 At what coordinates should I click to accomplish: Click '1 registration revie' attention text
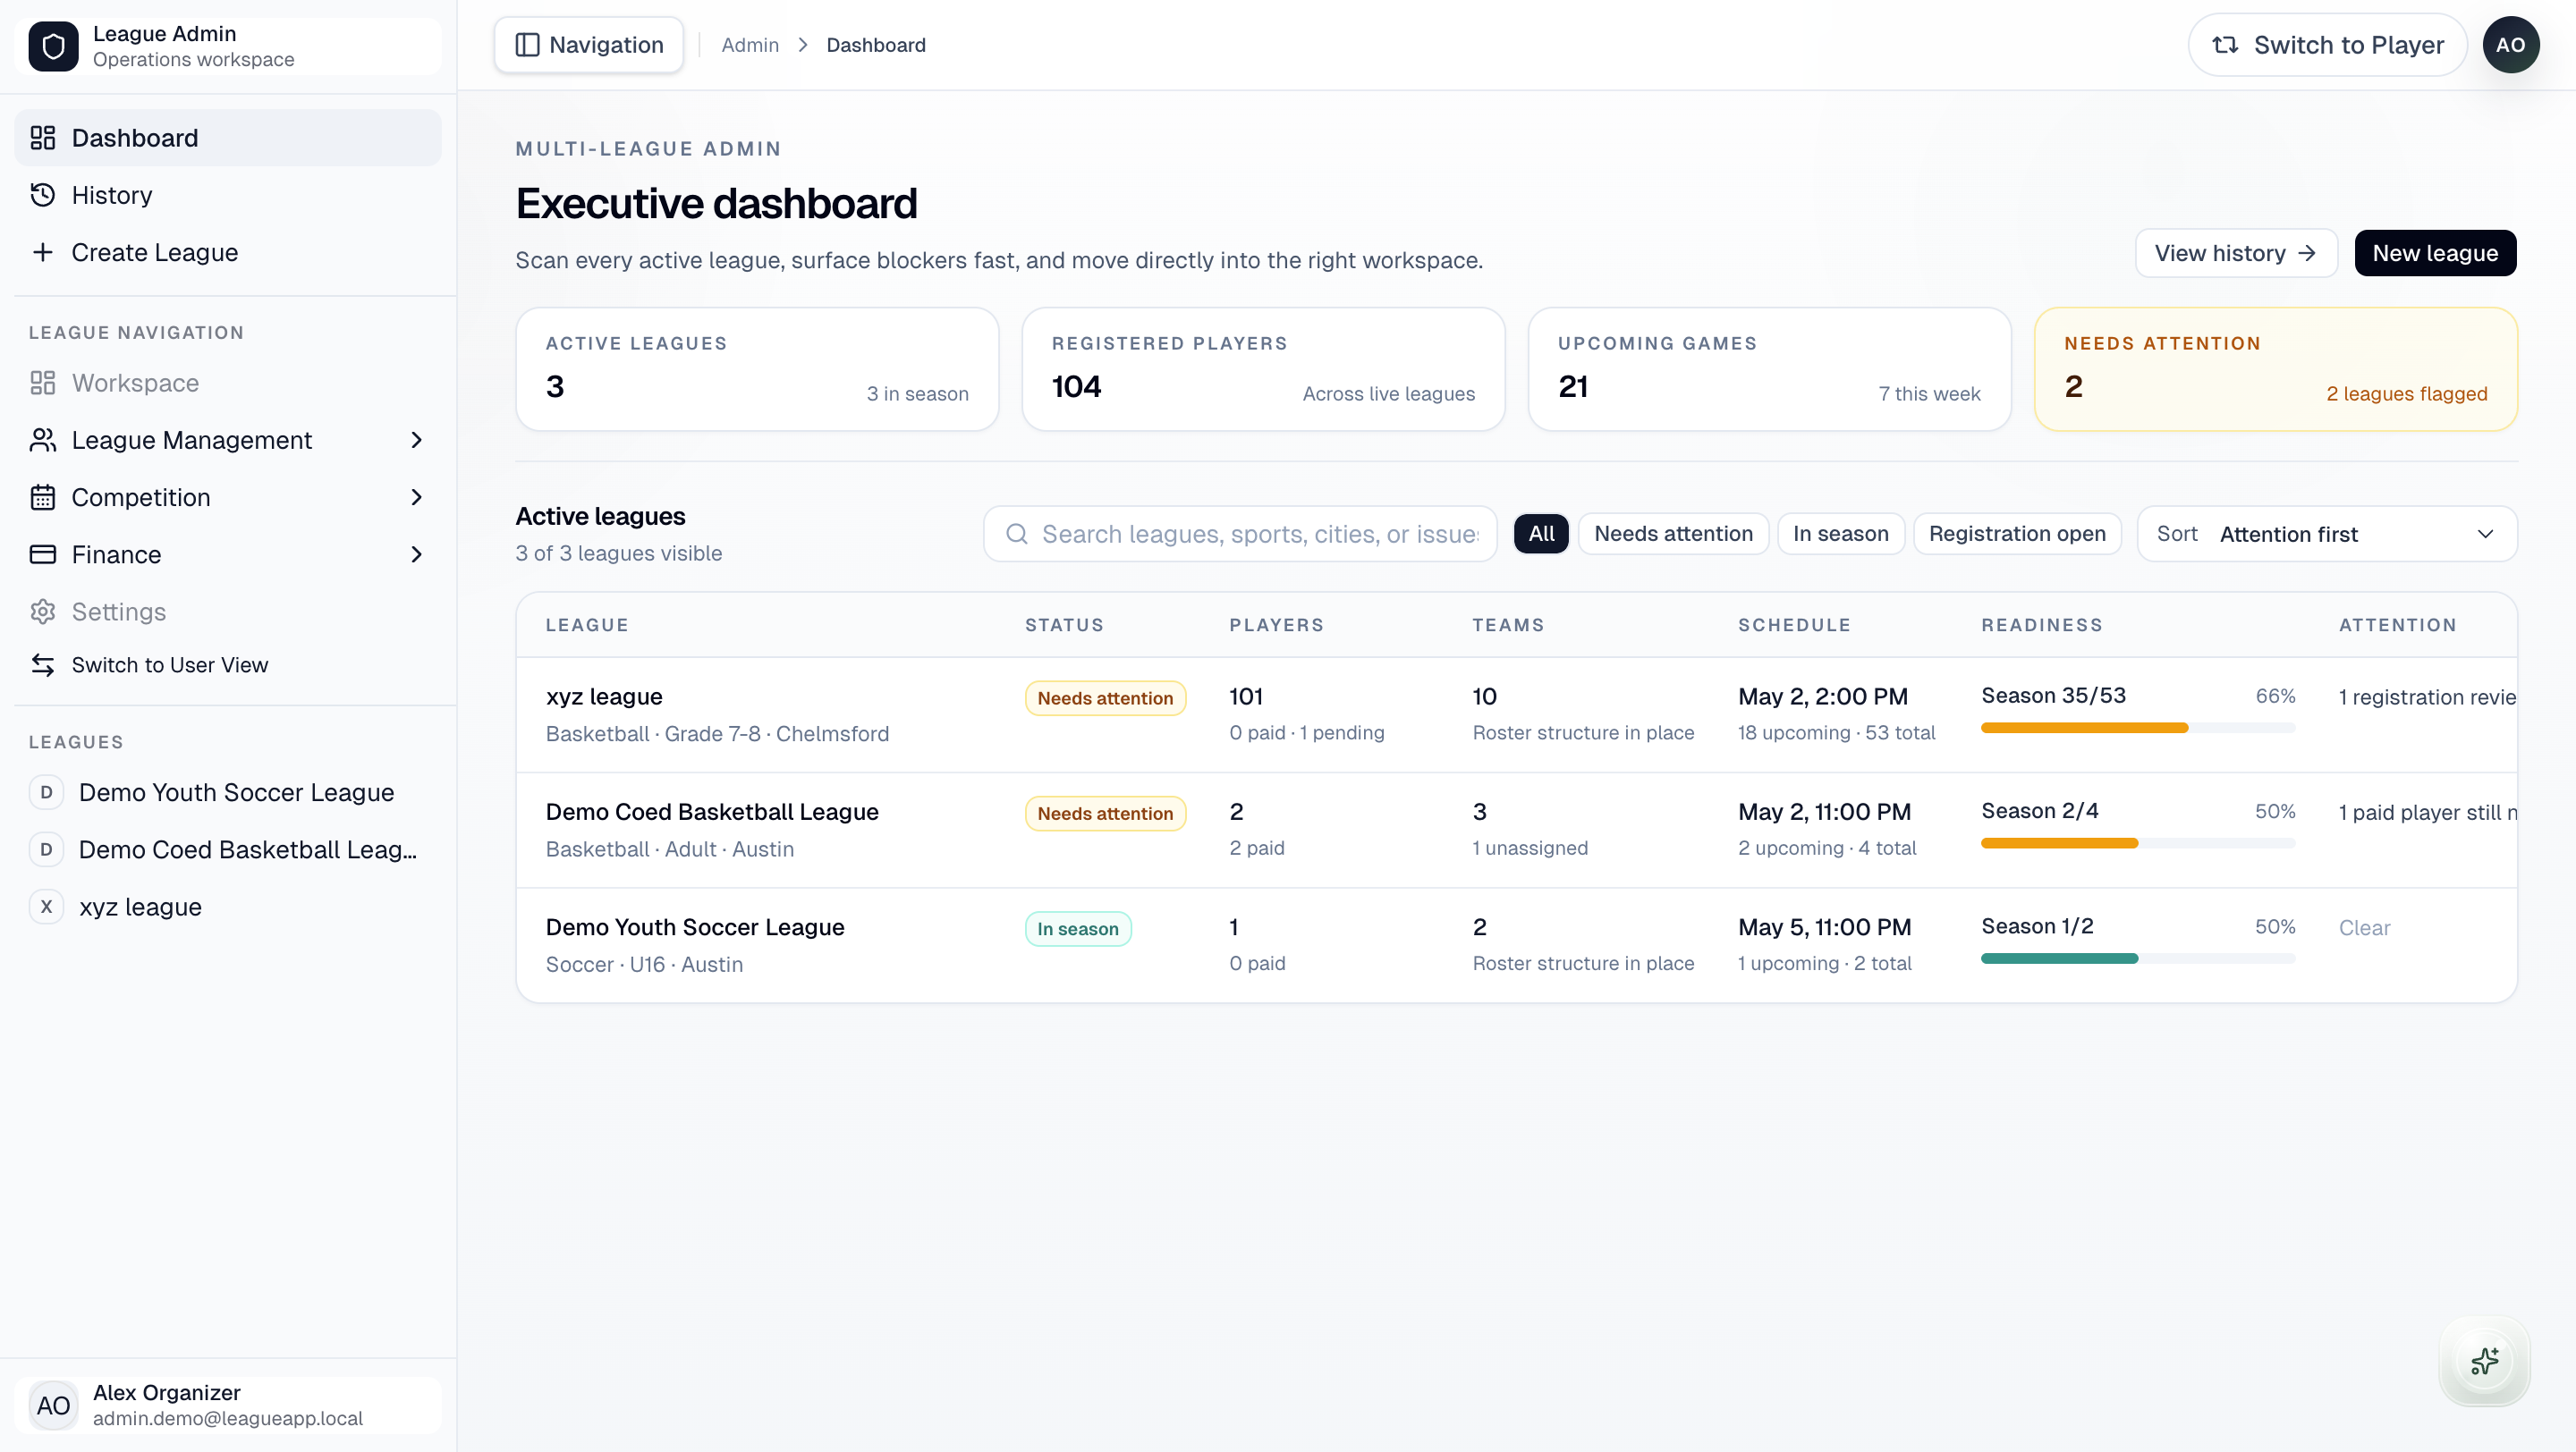pyautogui.click(x=2427, y=697)
